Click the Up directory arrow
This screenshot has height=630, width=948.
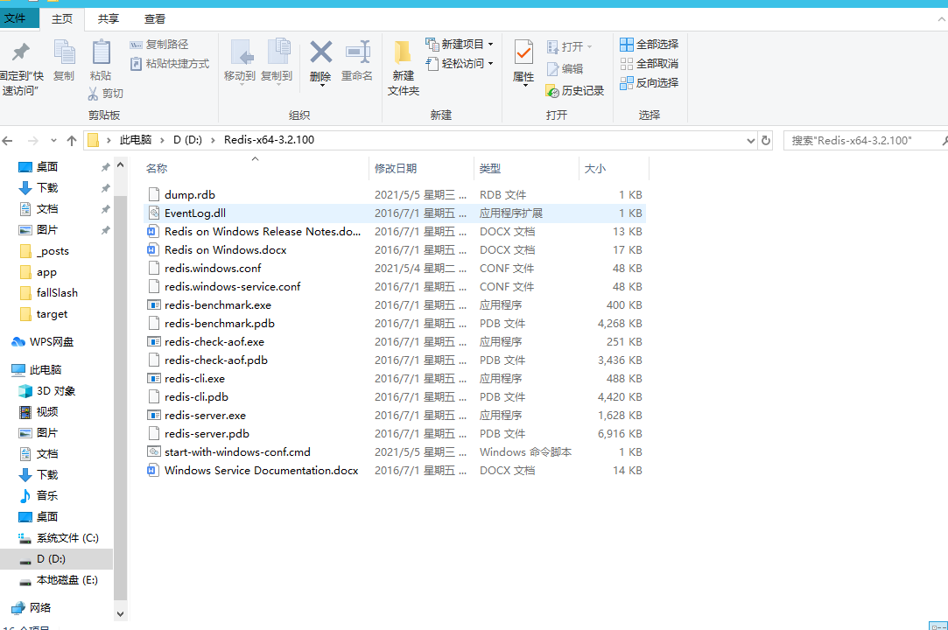click(x=72, y=140)
